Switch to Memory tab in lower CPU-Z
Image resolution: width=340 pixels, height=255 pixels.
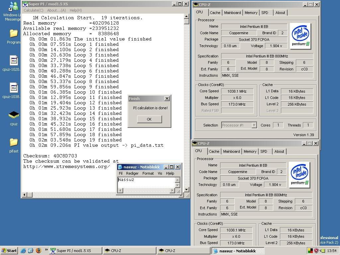250,151
